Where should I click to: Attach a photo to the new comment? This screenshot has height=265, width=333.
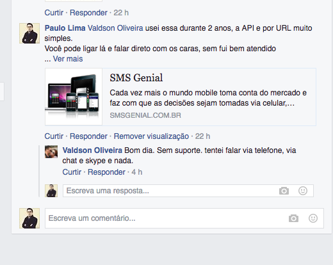point(293,218)
